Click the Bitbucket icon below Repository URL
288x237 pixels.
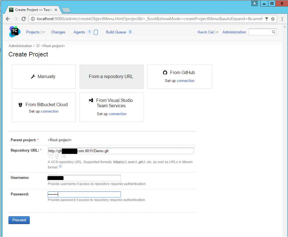tap(57, 157)
